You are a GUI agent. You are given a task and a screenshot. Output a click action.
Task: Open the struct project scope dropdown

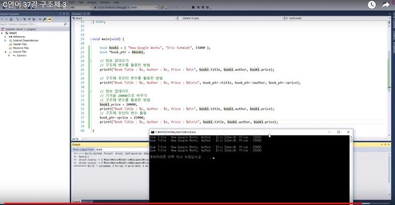(x=125, y=18)
